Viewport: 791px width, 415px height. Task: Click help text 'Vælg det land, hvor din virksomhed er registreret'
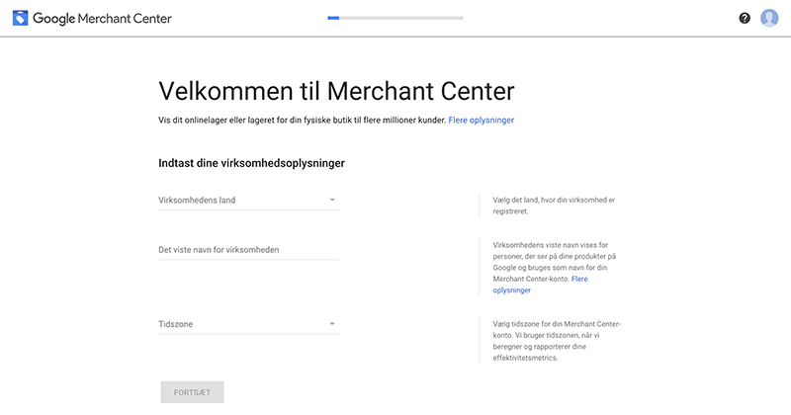pos(554,206)
